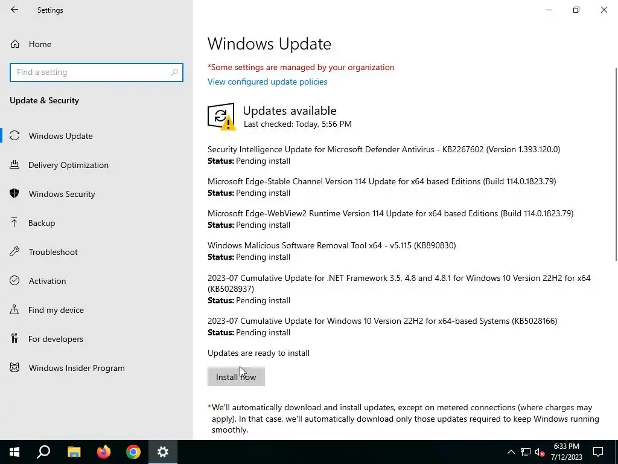Open View configured update policies link
618x464 pixels.
pos(267,82)
